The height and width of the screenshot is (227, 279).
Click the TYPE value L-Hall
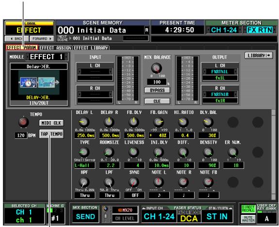click(85, 165)
